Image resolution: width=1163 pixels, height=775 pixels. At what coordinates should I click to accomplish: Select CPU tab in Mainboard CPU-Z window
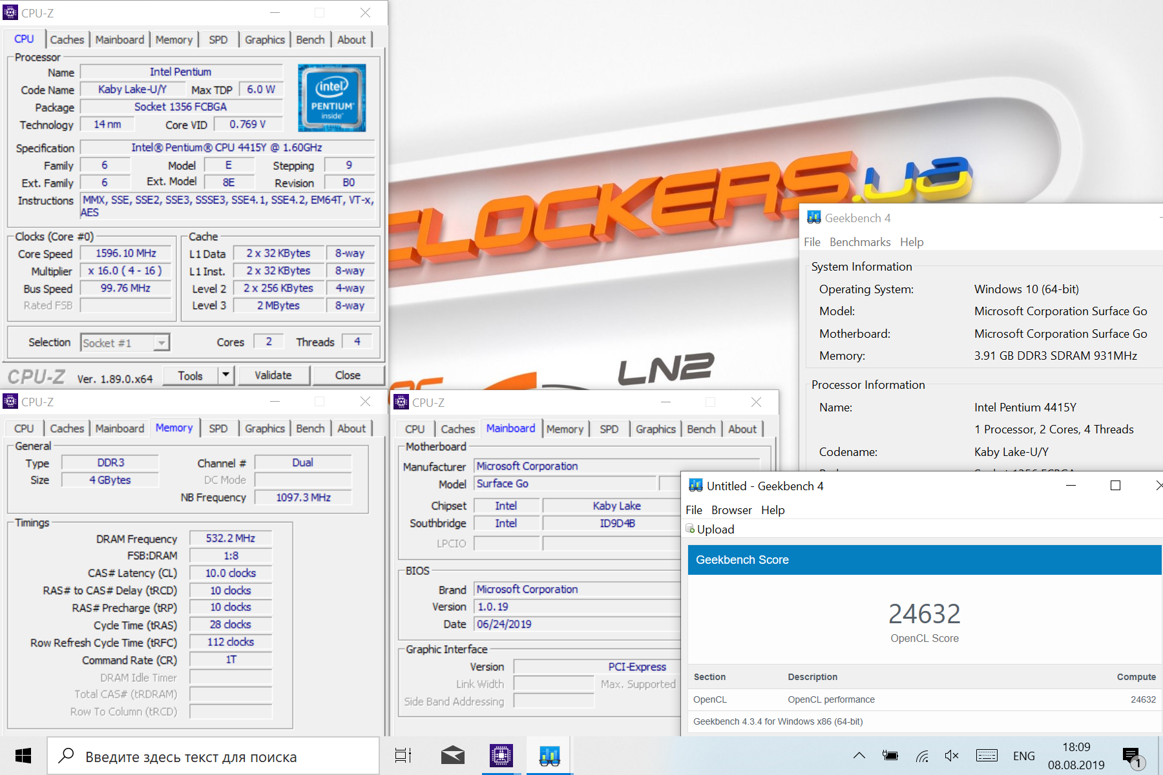point(415,429)
